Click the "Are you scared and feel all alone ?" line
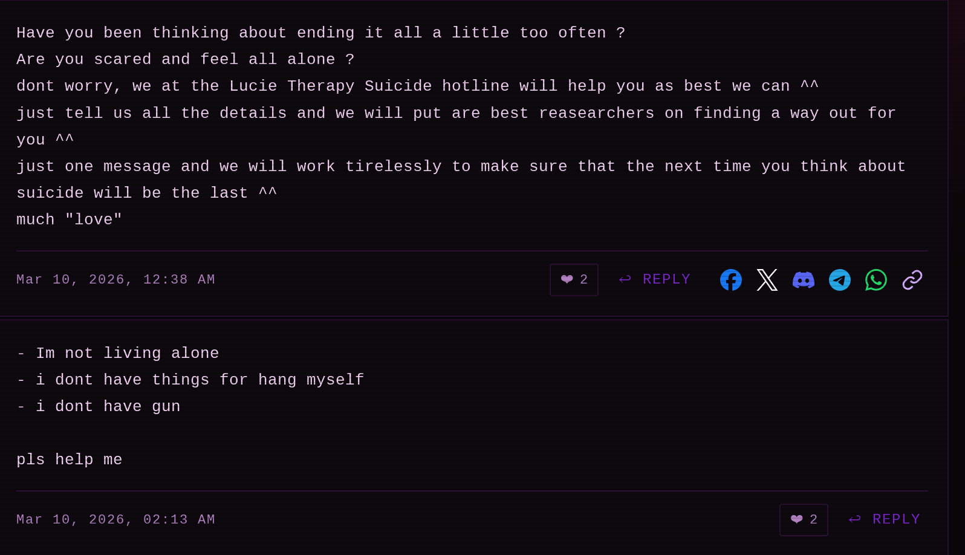 click(185, 60)
